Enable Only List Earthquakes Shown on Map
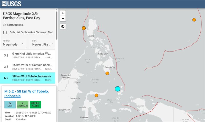Screen dimensions: 205x122 5,32
